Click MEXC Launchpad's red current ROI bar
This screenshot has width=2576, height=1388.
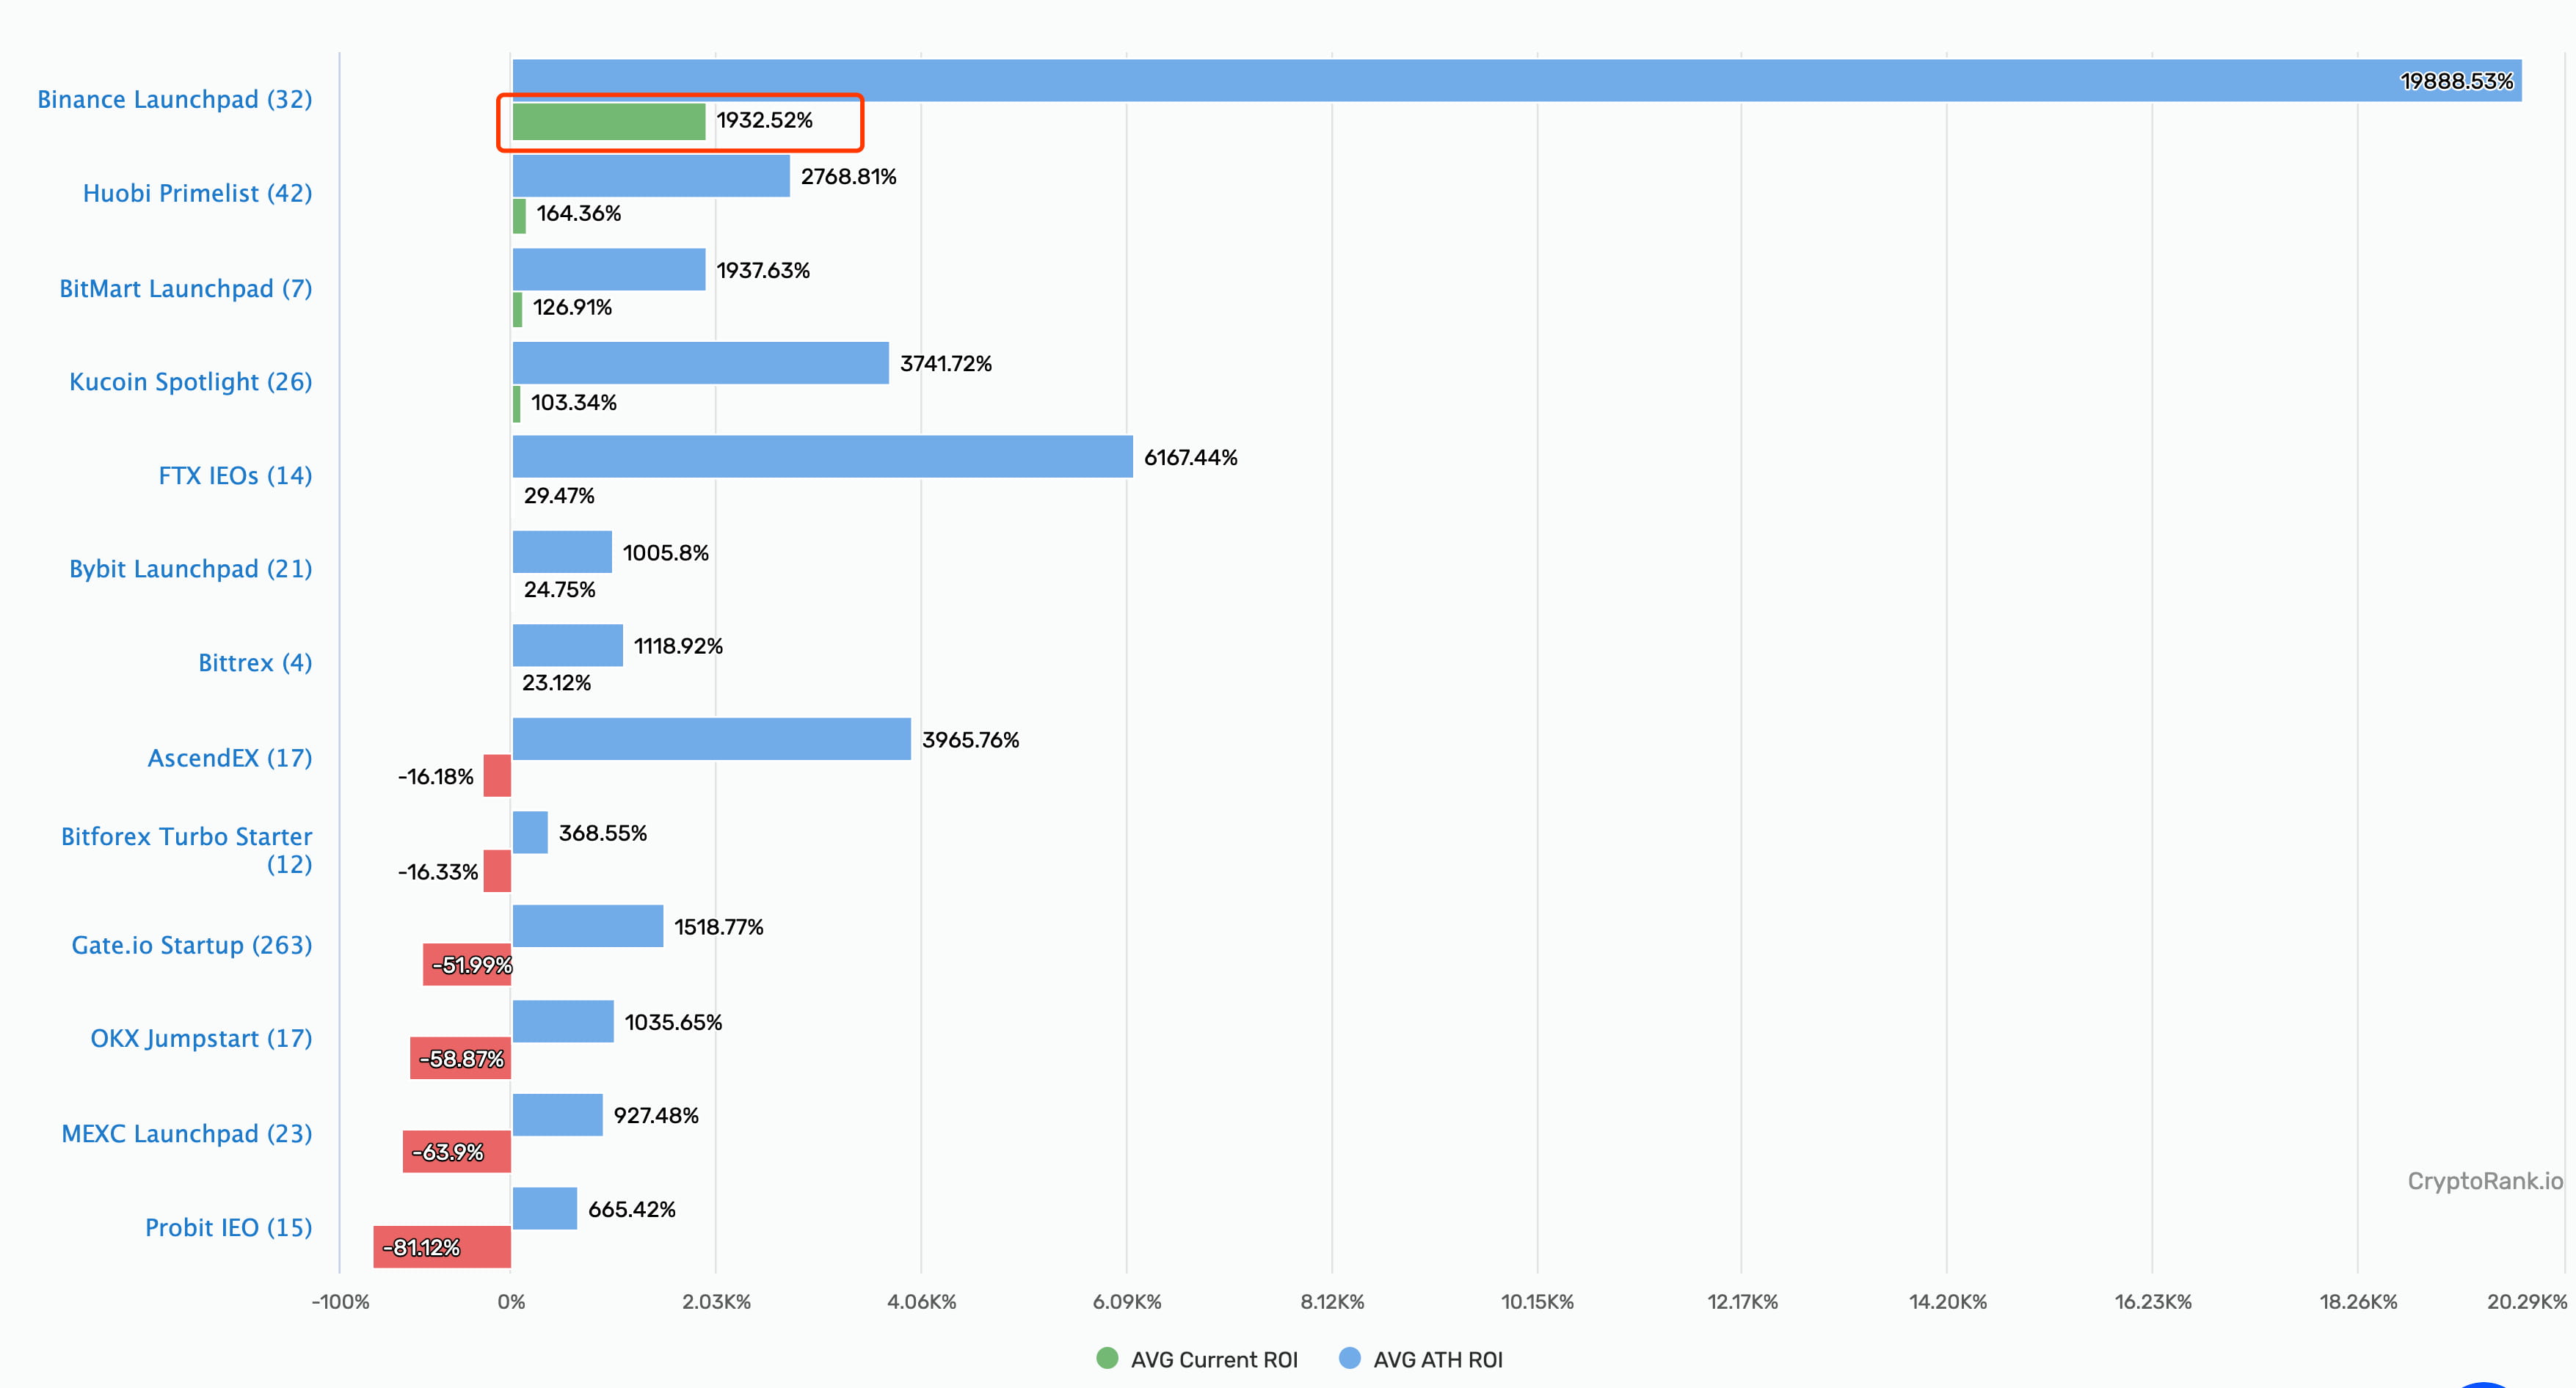(457, 1153)
